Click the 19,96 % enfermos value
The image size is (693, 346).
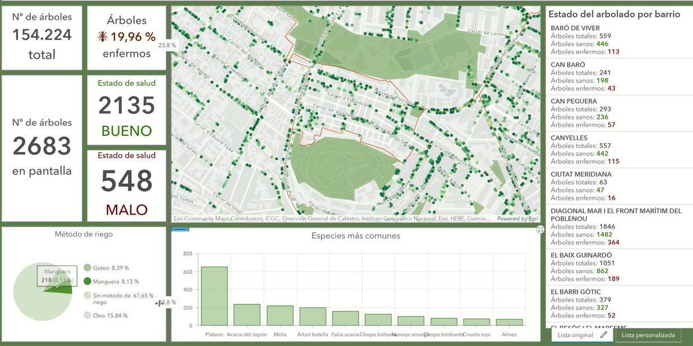133,37
